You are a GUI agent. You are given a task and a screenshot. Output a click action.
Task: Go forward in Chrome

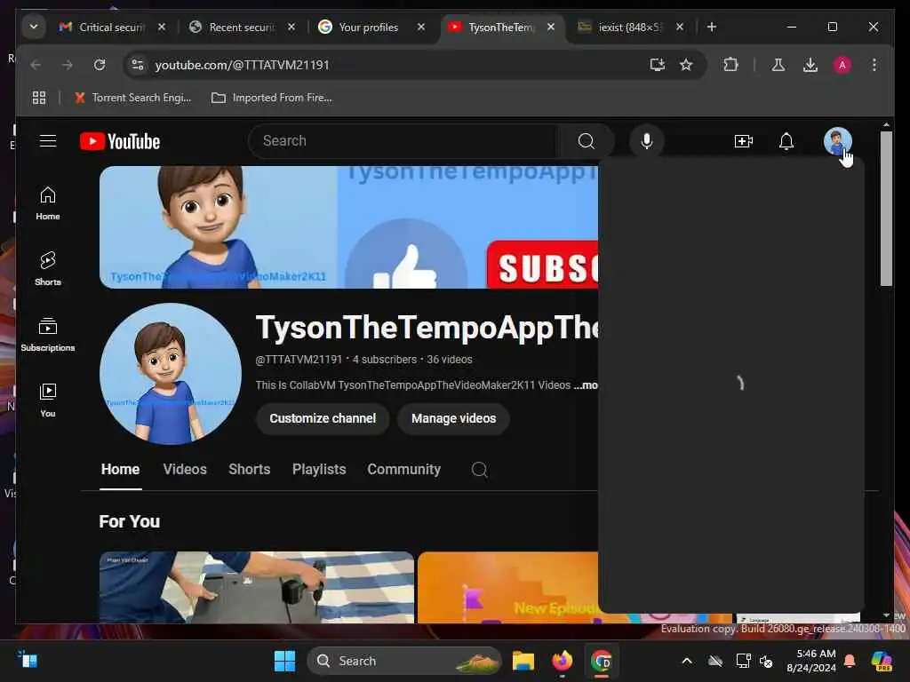pyautogui.click(x=68, y=65)
